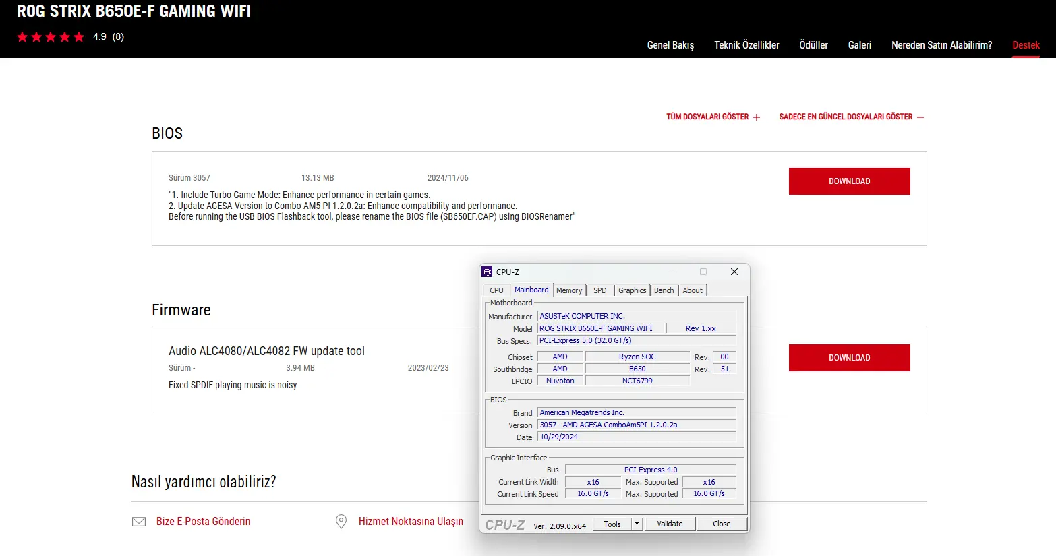
Task: Click Sadece En Güncel Dosyaları Göster link
Action: point(846,117)
